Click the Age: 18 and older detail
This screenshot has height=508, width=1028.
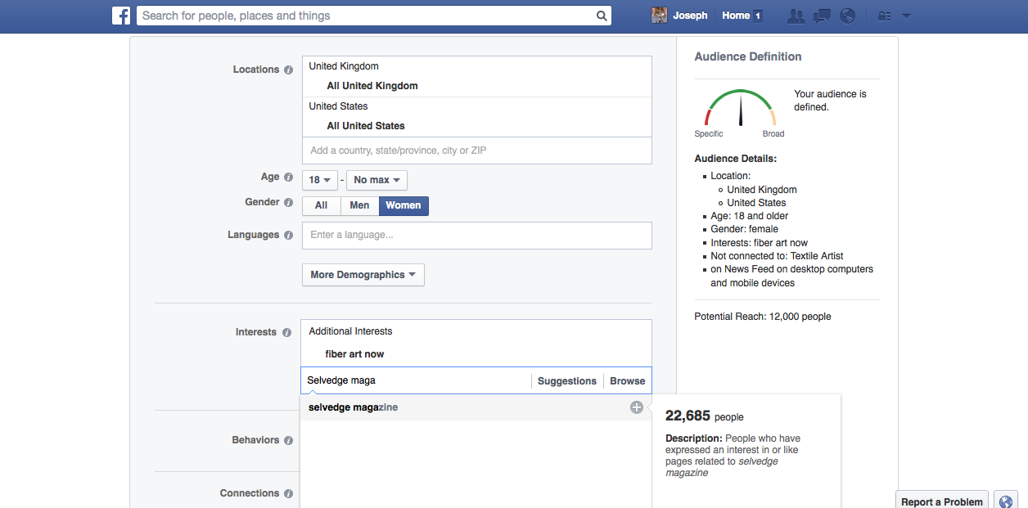tap(749, 216)
